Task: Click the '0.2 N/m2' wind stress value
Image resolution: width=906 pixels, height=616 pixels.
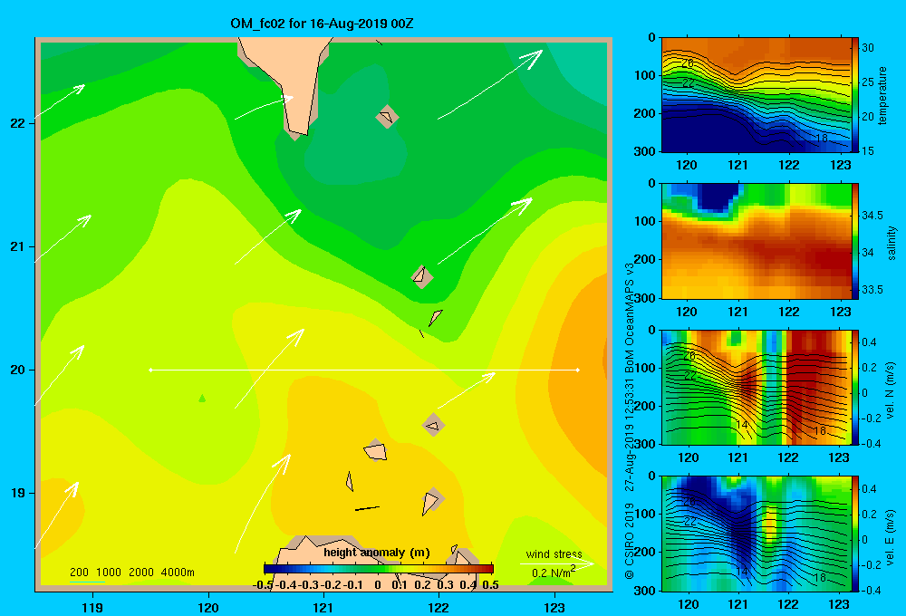Action: pos(553,573)
